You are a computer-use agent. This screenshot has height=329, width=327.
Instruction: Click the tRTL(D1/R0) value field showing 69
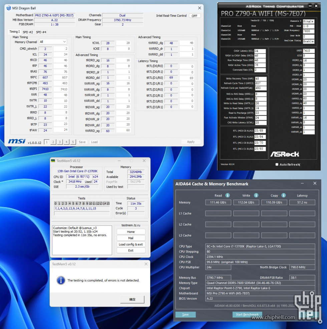171,77
